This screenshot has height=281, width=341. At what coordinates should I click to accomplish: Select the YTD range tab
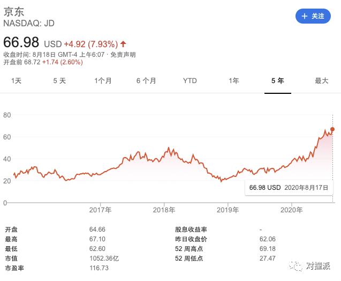pyautogui.click(x=190, y=81)
